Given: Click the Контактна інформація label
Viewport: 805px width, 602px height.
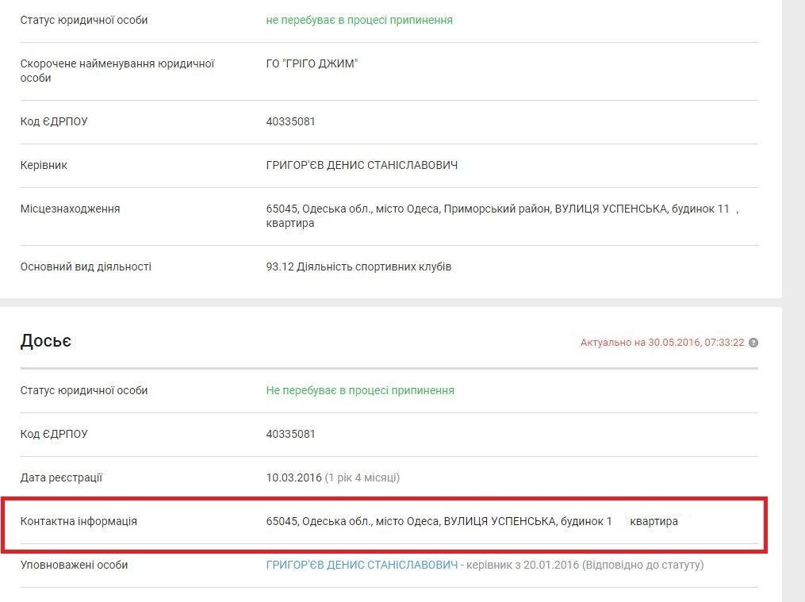Looking at the screenshot, I should (x=79, y=521).
